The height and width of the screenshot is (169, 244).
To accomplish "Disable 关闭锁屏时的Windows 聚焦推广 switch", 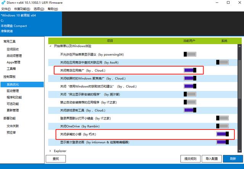I will pos(190,78).
